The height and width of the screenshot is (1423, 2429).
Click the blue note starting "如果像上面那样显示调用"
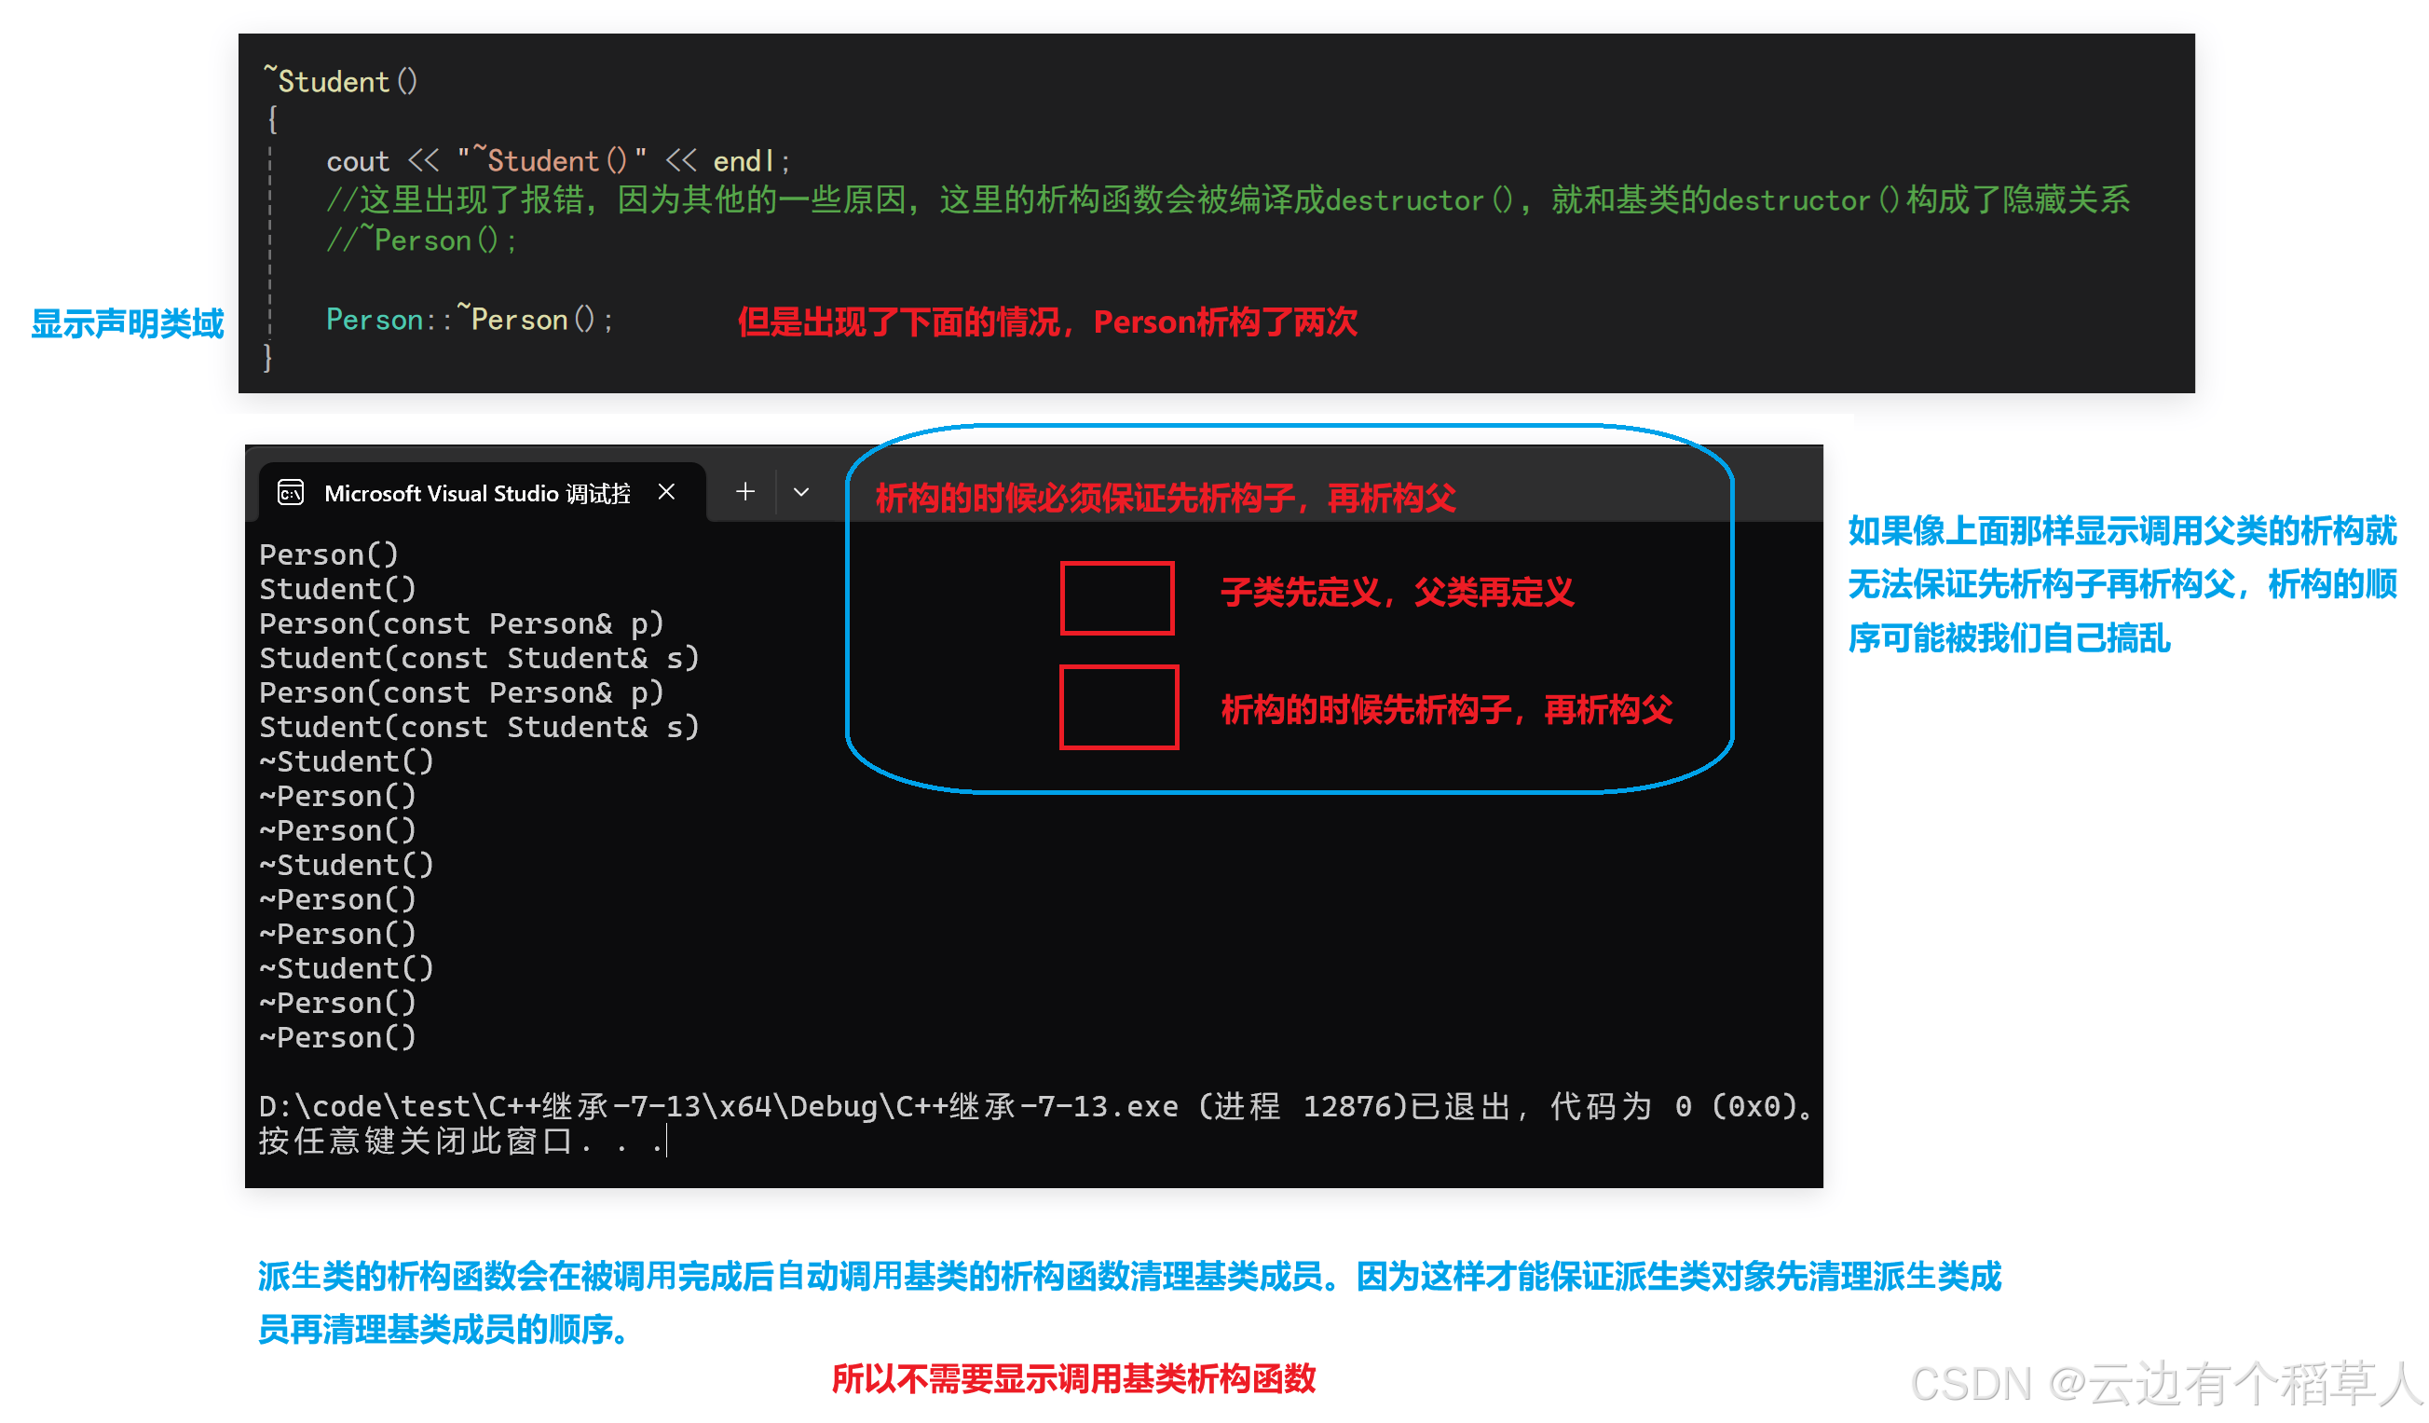(2122, 584)
